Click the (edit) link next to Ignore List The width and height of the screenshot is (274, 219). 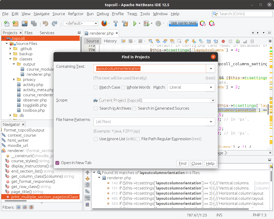click(x=130, y=139)
